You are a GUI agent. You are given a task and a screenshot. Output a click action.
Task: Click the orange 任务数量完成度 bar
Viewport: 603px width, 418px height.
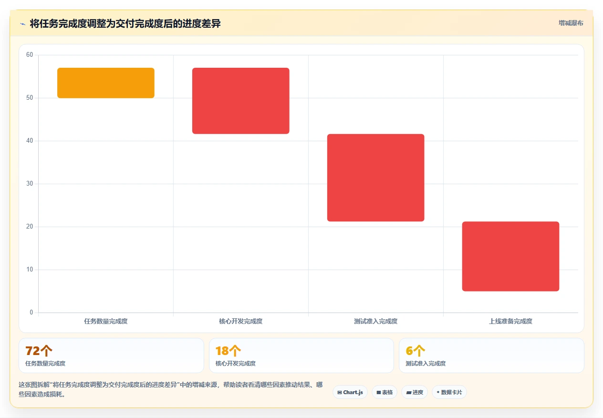pyautogui.click(x=106, y=83)
